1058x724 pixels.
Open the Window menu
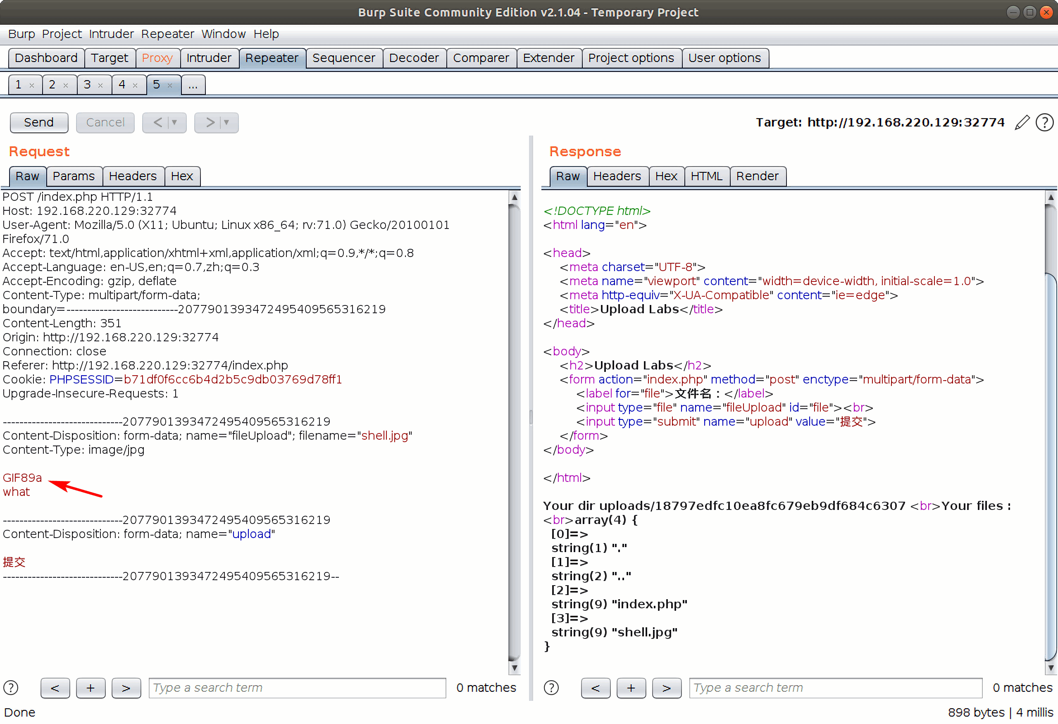[x=224, y=34]
